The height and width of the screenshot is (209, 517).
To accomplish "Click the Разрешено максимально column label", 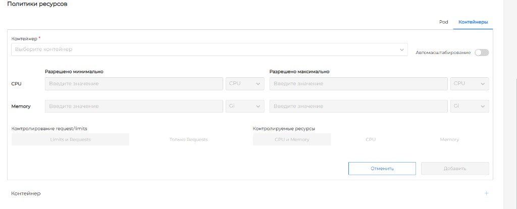I will tap(299, 72).
